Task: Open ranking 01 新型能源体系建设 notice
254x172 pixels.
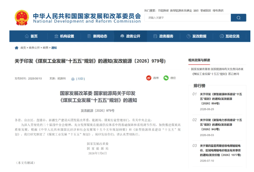Action: point(221,99)
